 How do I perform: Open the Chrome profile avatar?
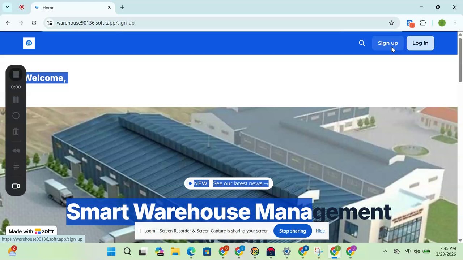click(442, 23)
